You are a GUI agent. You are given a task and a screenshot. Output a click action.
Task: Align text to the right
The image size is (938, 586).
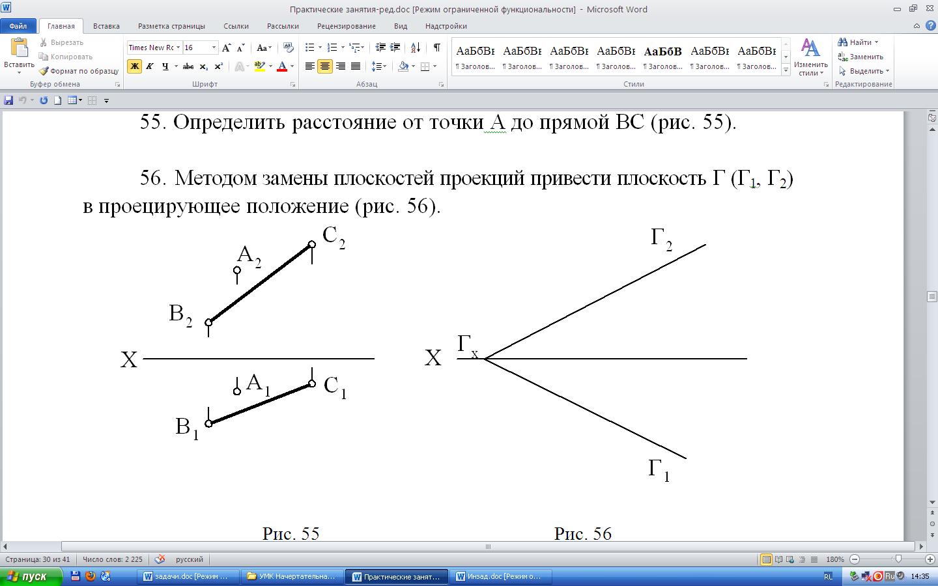click(x=341, y=66)
